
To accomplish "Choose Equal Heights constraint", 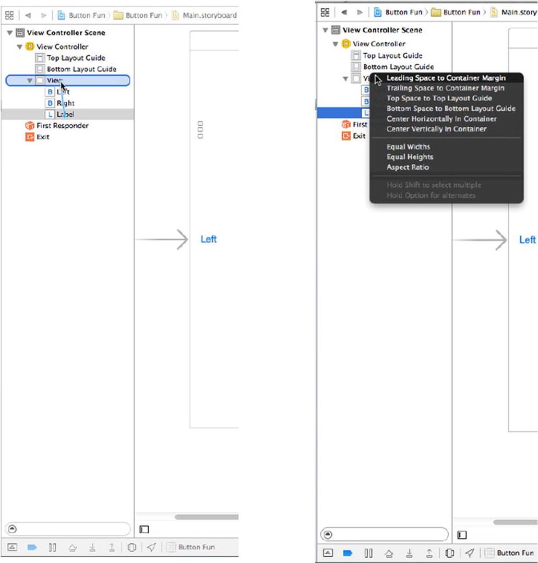I will [x=446, y=157].
